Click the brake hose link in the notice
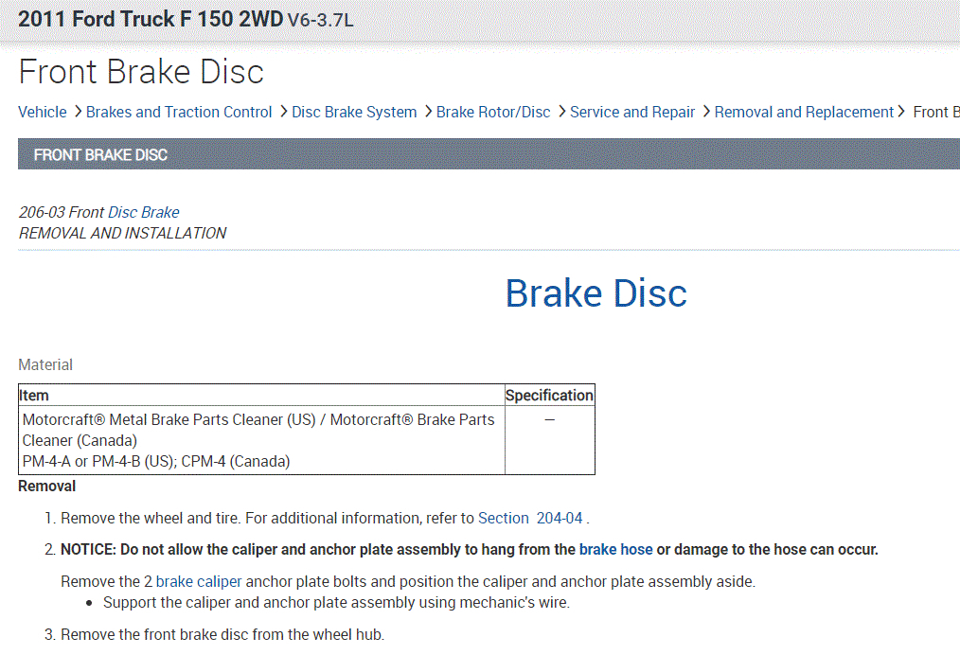Screen dimensions: 960x655 (x=615, y=549)
